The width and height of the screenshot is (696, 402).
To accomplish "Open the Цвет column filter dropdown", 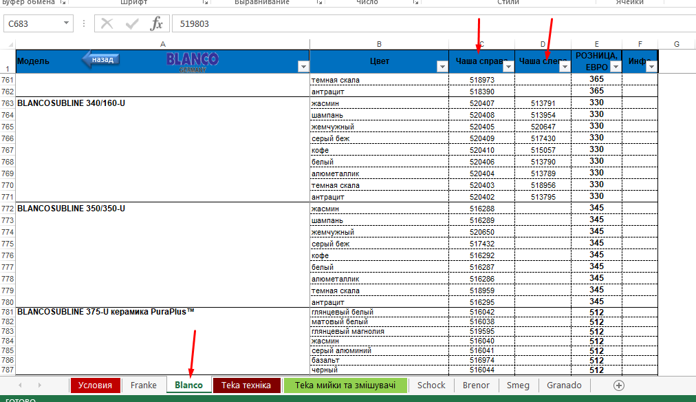I will pyautogui.click(x=442, y=67).
